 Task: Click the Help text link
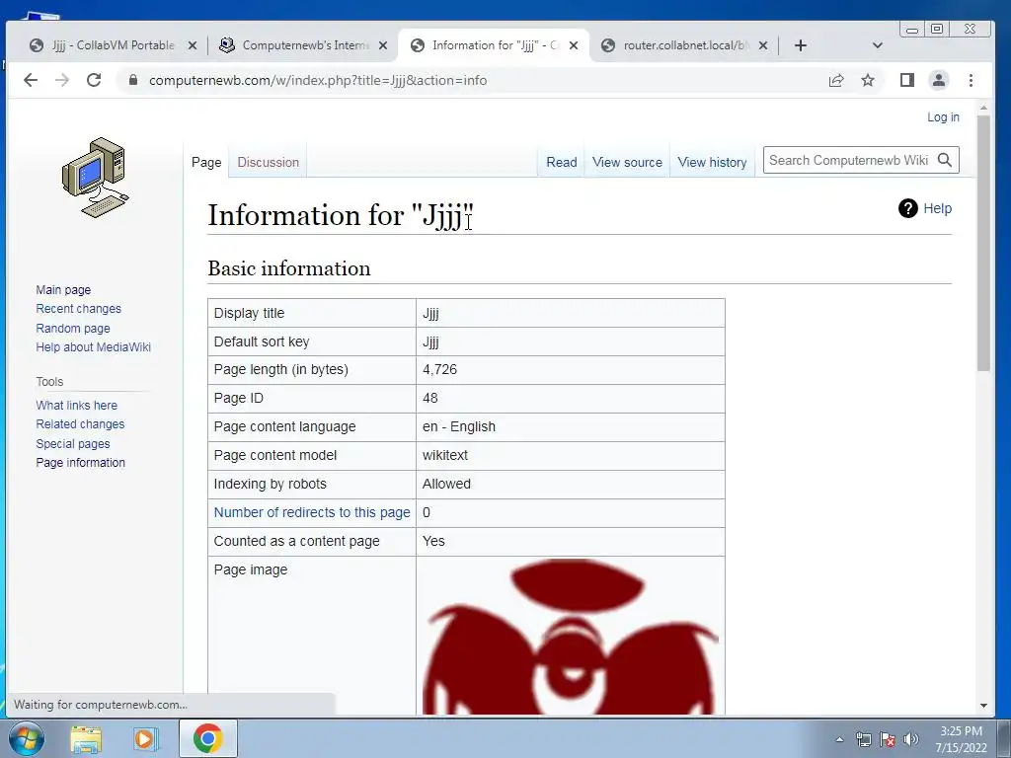coord(938,208)
